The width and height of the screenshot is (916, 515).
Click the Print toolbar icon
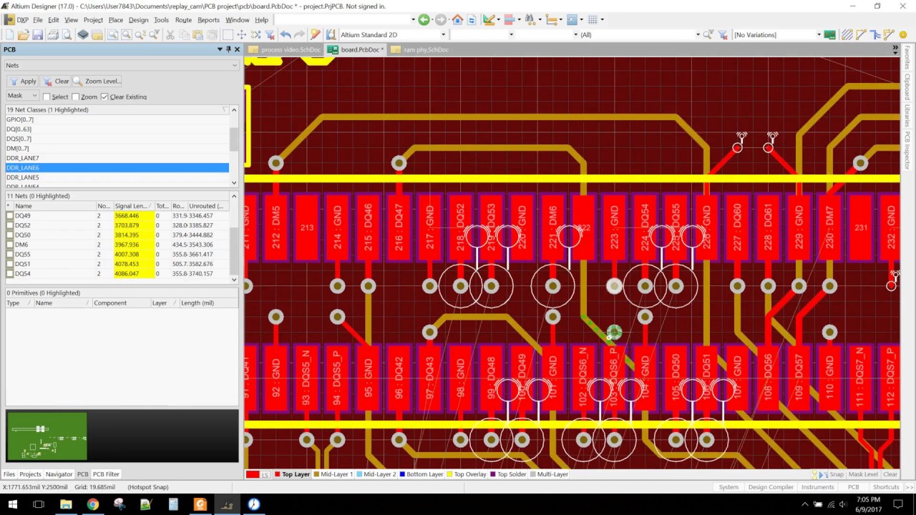coord(54,34)
